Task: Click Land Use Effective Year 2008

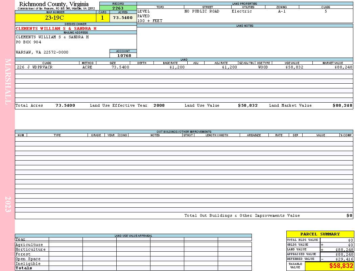Action: 159,105
